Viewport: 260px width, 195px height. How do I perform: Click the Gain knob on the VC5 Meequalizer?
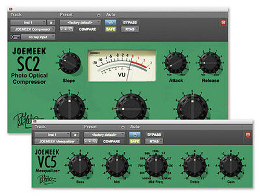click(231, 166)
